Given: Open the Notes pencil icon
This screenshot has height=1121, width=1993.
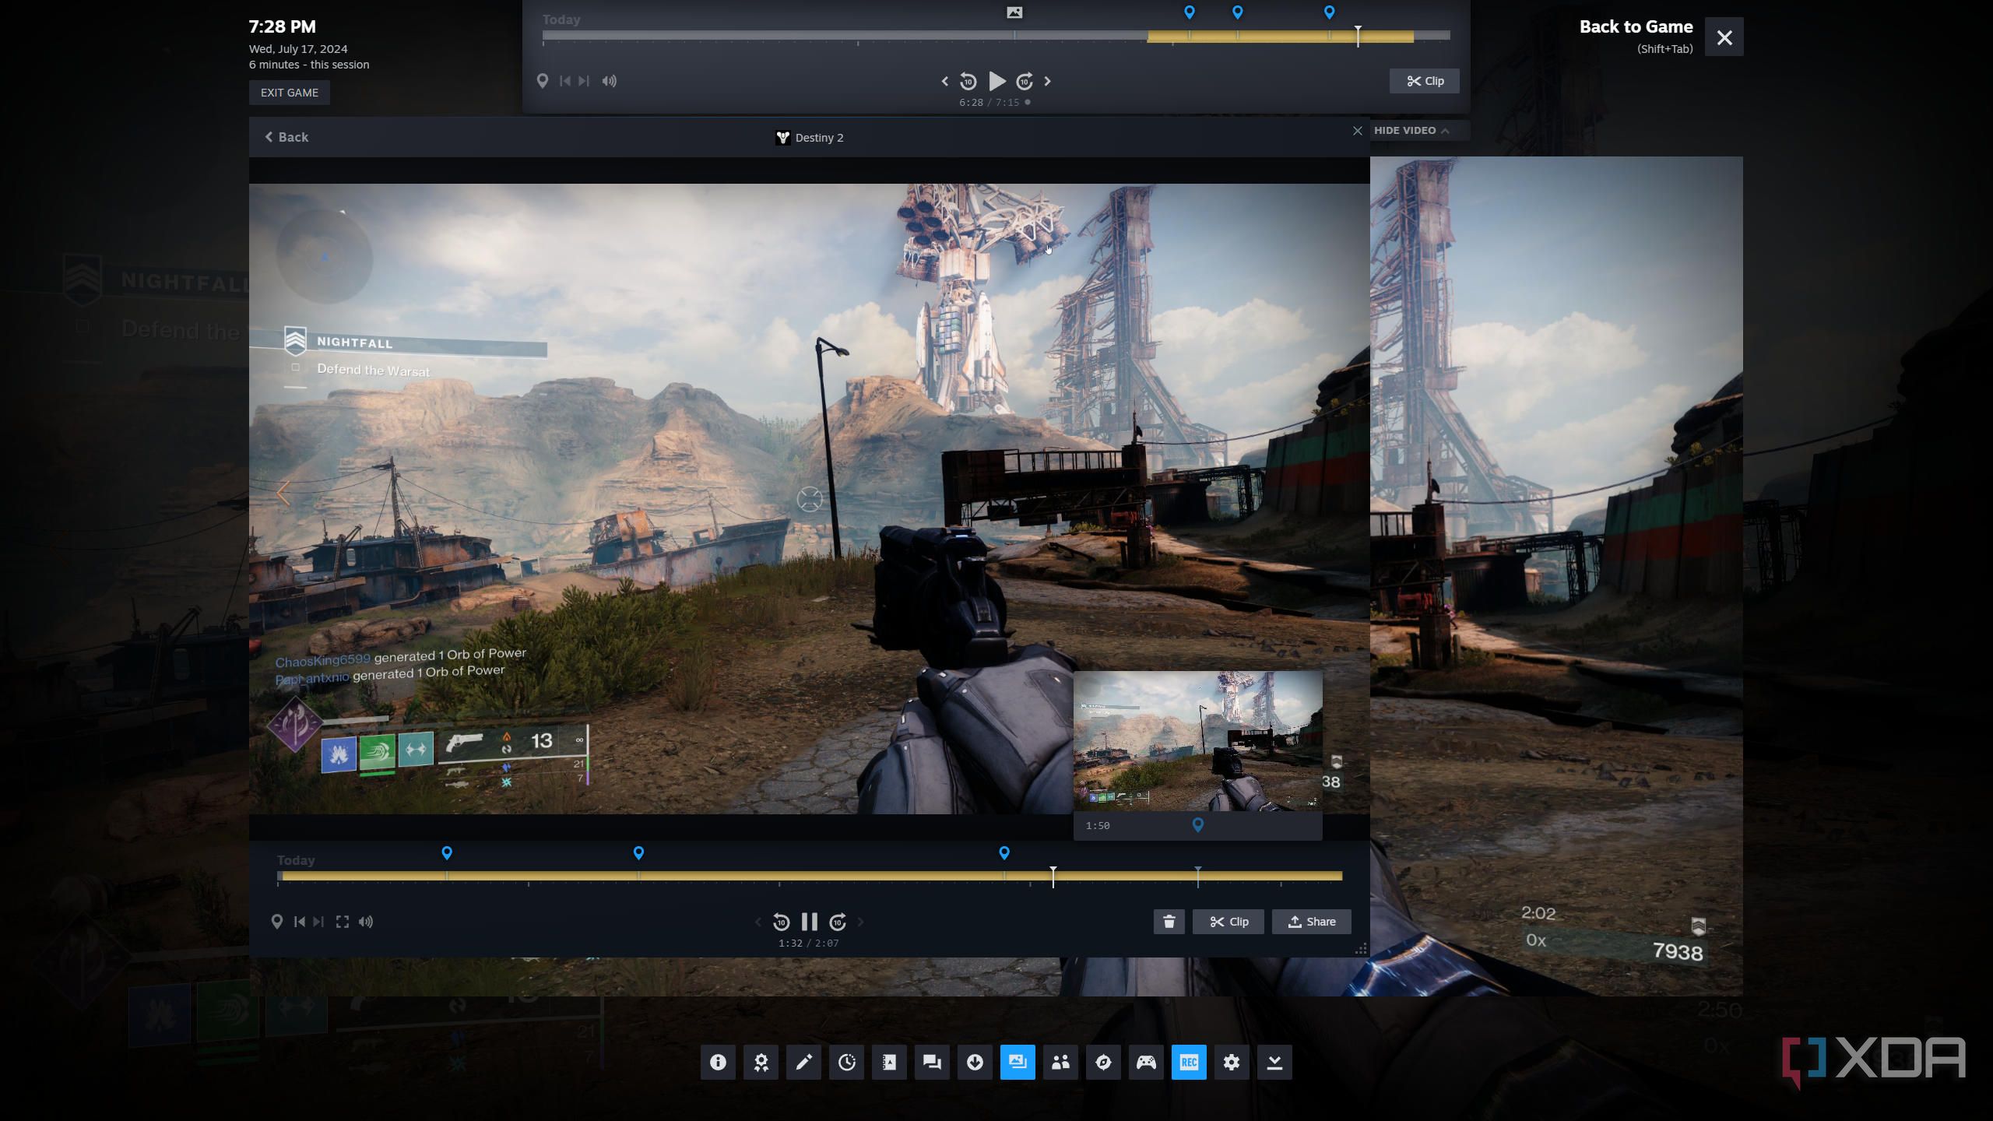Looking at the screenshot, I should pos(803,1062).
